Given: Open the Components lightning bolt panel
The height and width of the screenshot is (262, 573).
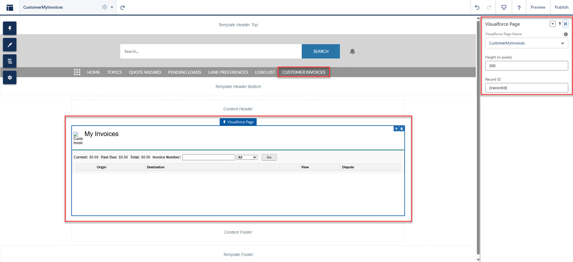Looking at the screenshot, I should [x=10, y=28].
